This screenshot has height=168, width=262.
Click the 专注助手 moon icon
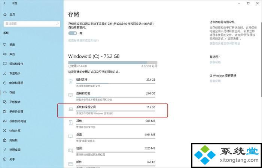tap(4, 73)
